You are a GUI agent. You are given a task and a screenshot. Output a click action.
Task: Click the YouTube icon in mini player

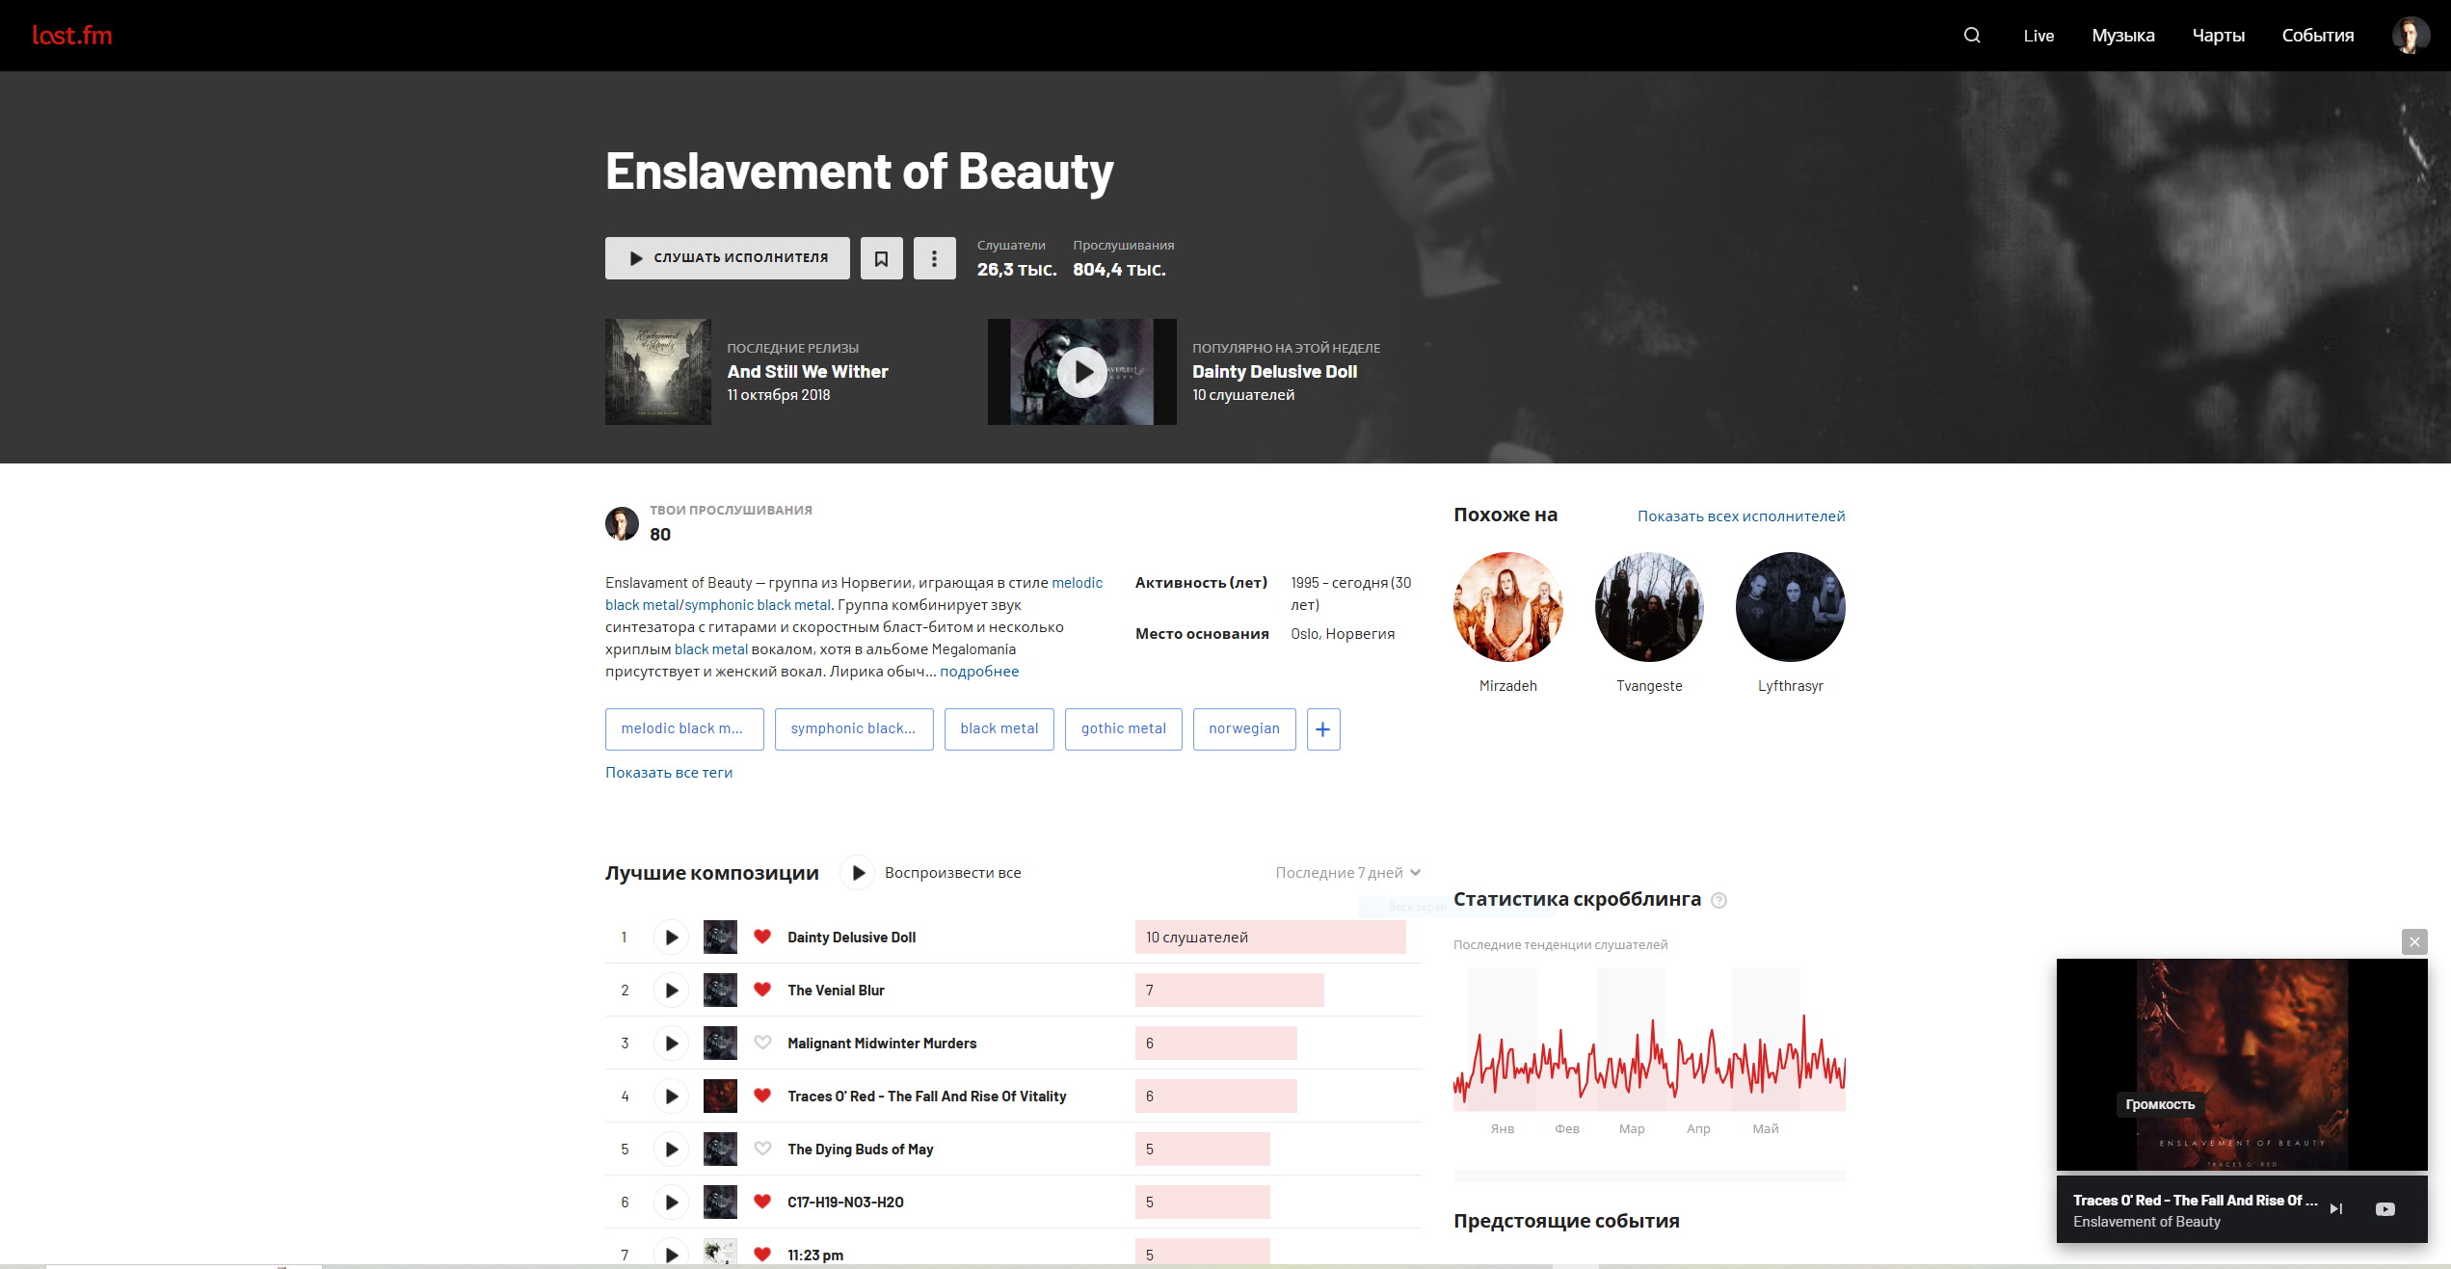[2385, 1209]
